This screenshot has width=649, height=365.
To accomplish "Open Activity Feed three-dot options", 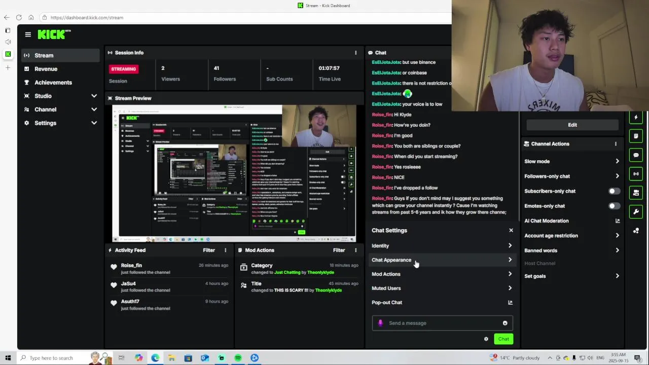I will click(226, 250).
